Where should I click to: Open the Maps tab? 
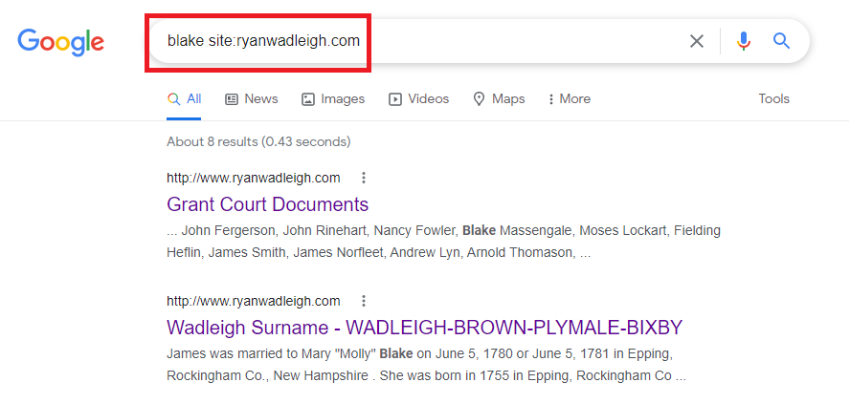tap(499, 99)
